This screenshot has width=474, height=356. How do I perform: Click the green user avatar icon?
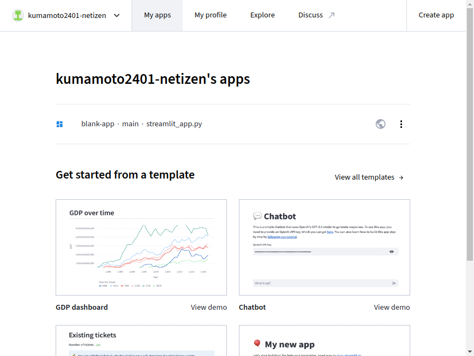click(x=18, y=15)
